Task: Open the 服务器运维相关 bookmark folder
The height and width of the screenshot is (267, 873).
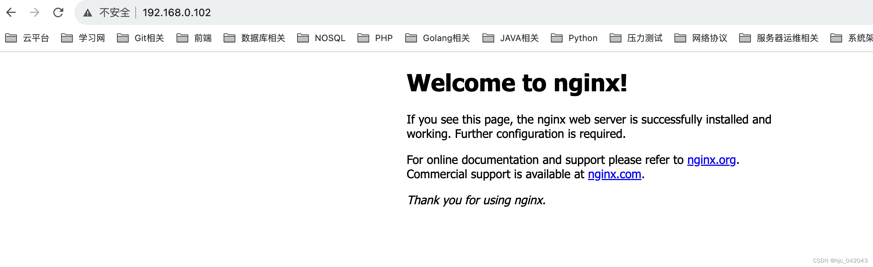Action: point(779,38)
